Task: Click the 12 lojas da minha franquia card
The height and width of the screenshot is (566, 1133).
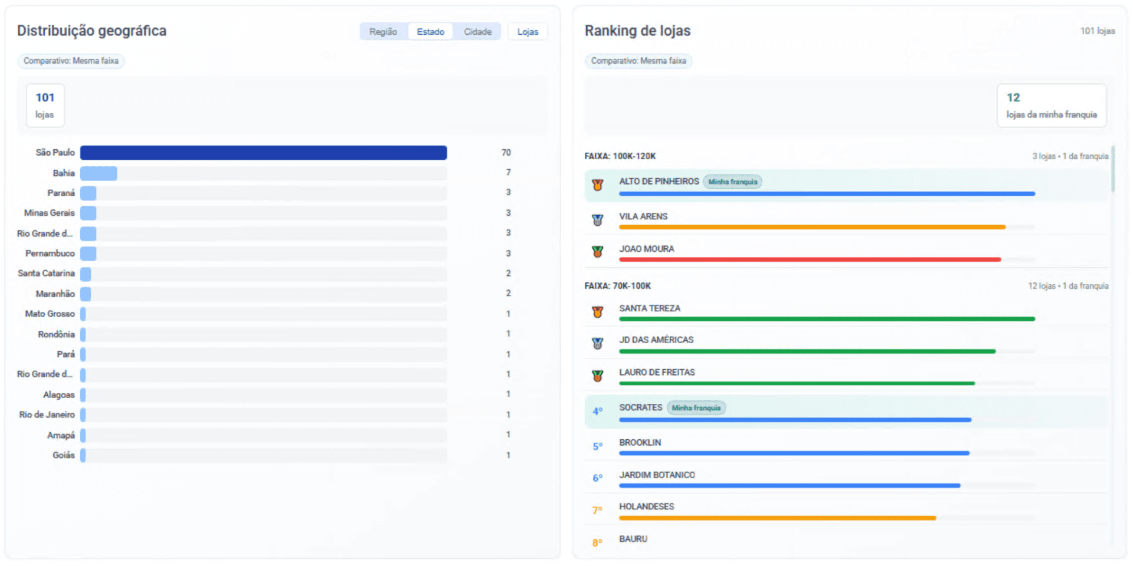Action: point(1052,106)
